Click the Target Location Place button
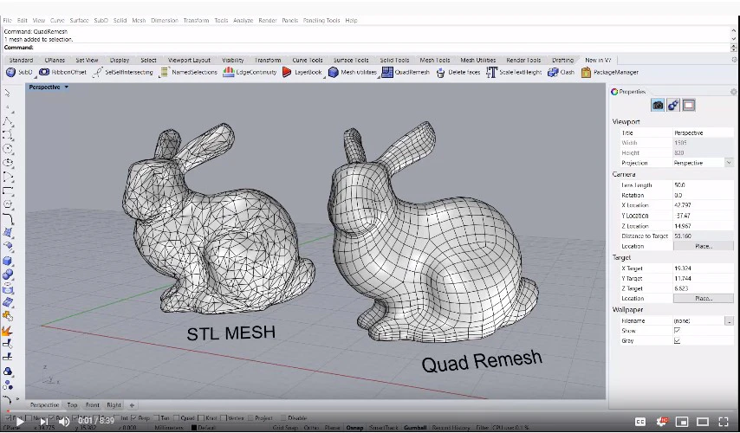The image size is (740, 433). (x=704, y=299)
